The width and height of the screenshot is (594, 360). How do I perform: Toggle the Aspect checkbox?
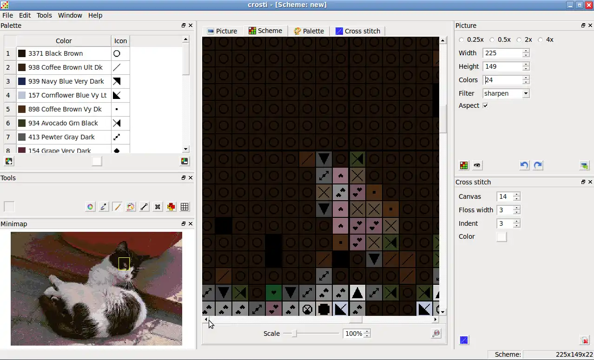485,105
